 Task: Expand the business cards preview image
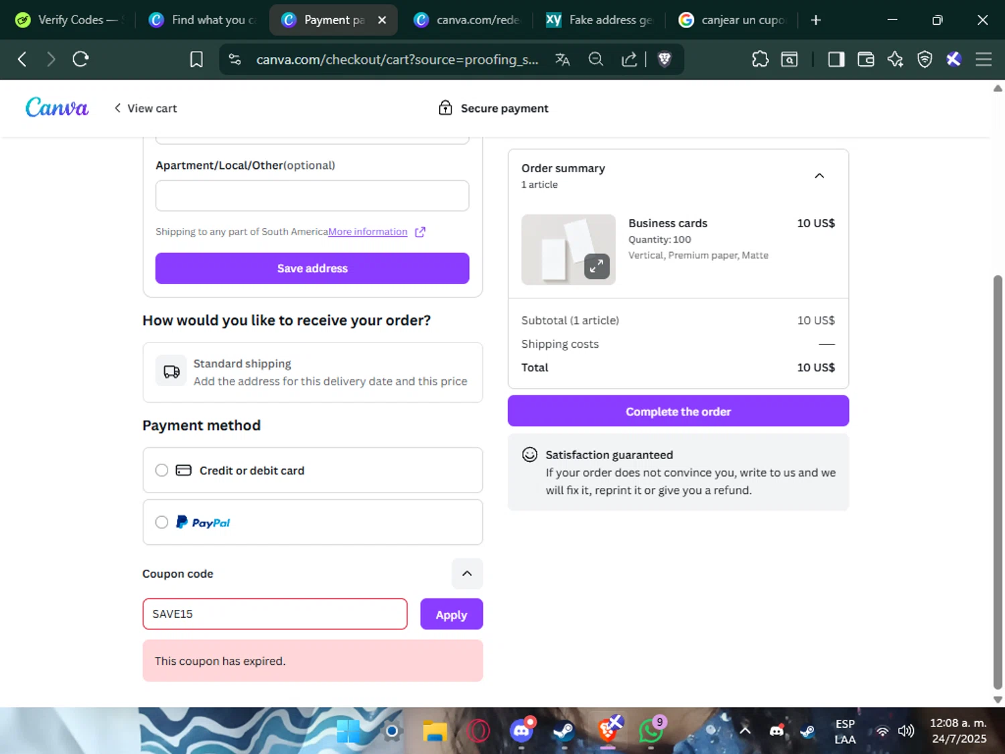[596, 266]
